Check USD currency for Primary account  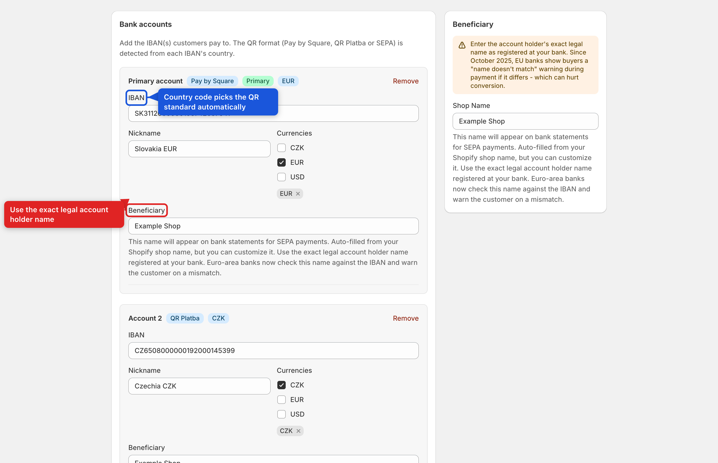coord(281,177)
